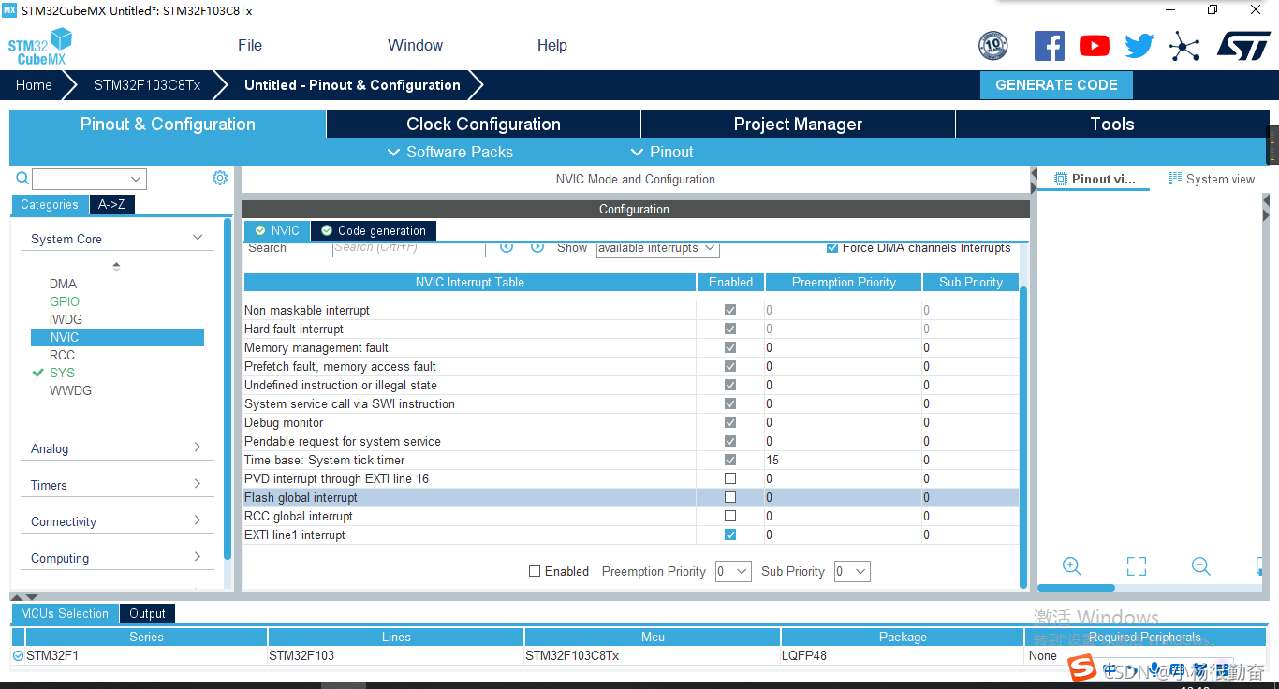Open ST YouTube channel icon
Viewport: 1279px width, 689px height.
(x=1094, y=46)
